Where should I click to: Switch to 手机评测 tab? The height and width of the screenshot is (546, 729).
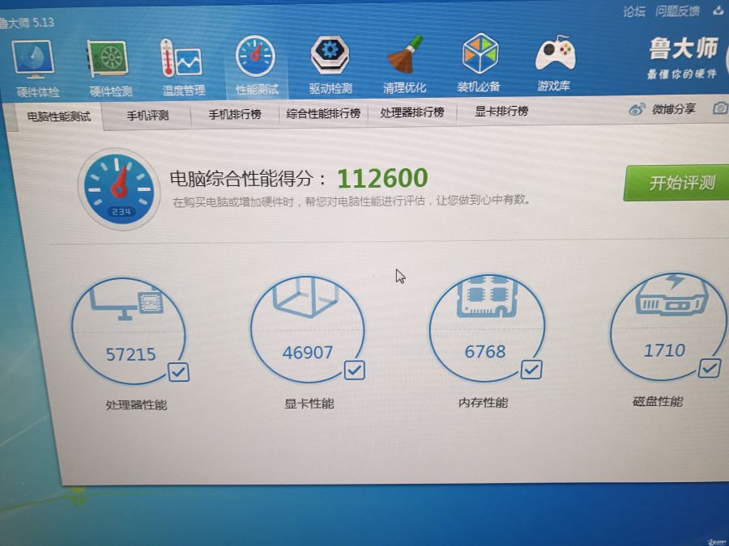(147, 115)
